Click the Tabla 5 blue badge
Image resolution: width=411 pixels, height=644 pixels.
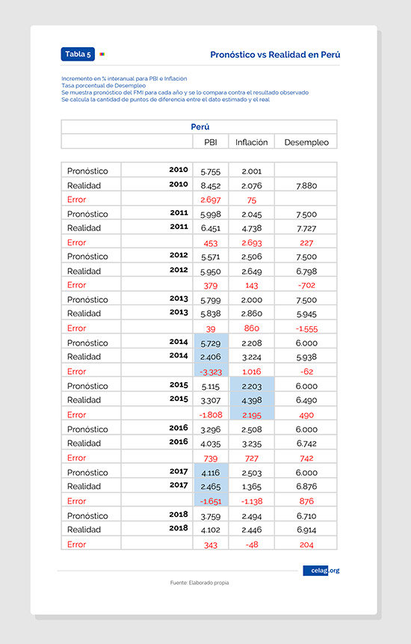point(78,54)
